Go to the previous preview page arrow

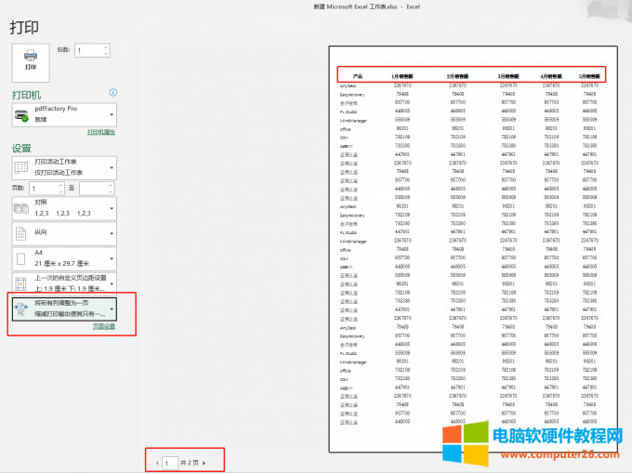click(x=158, y=462)
